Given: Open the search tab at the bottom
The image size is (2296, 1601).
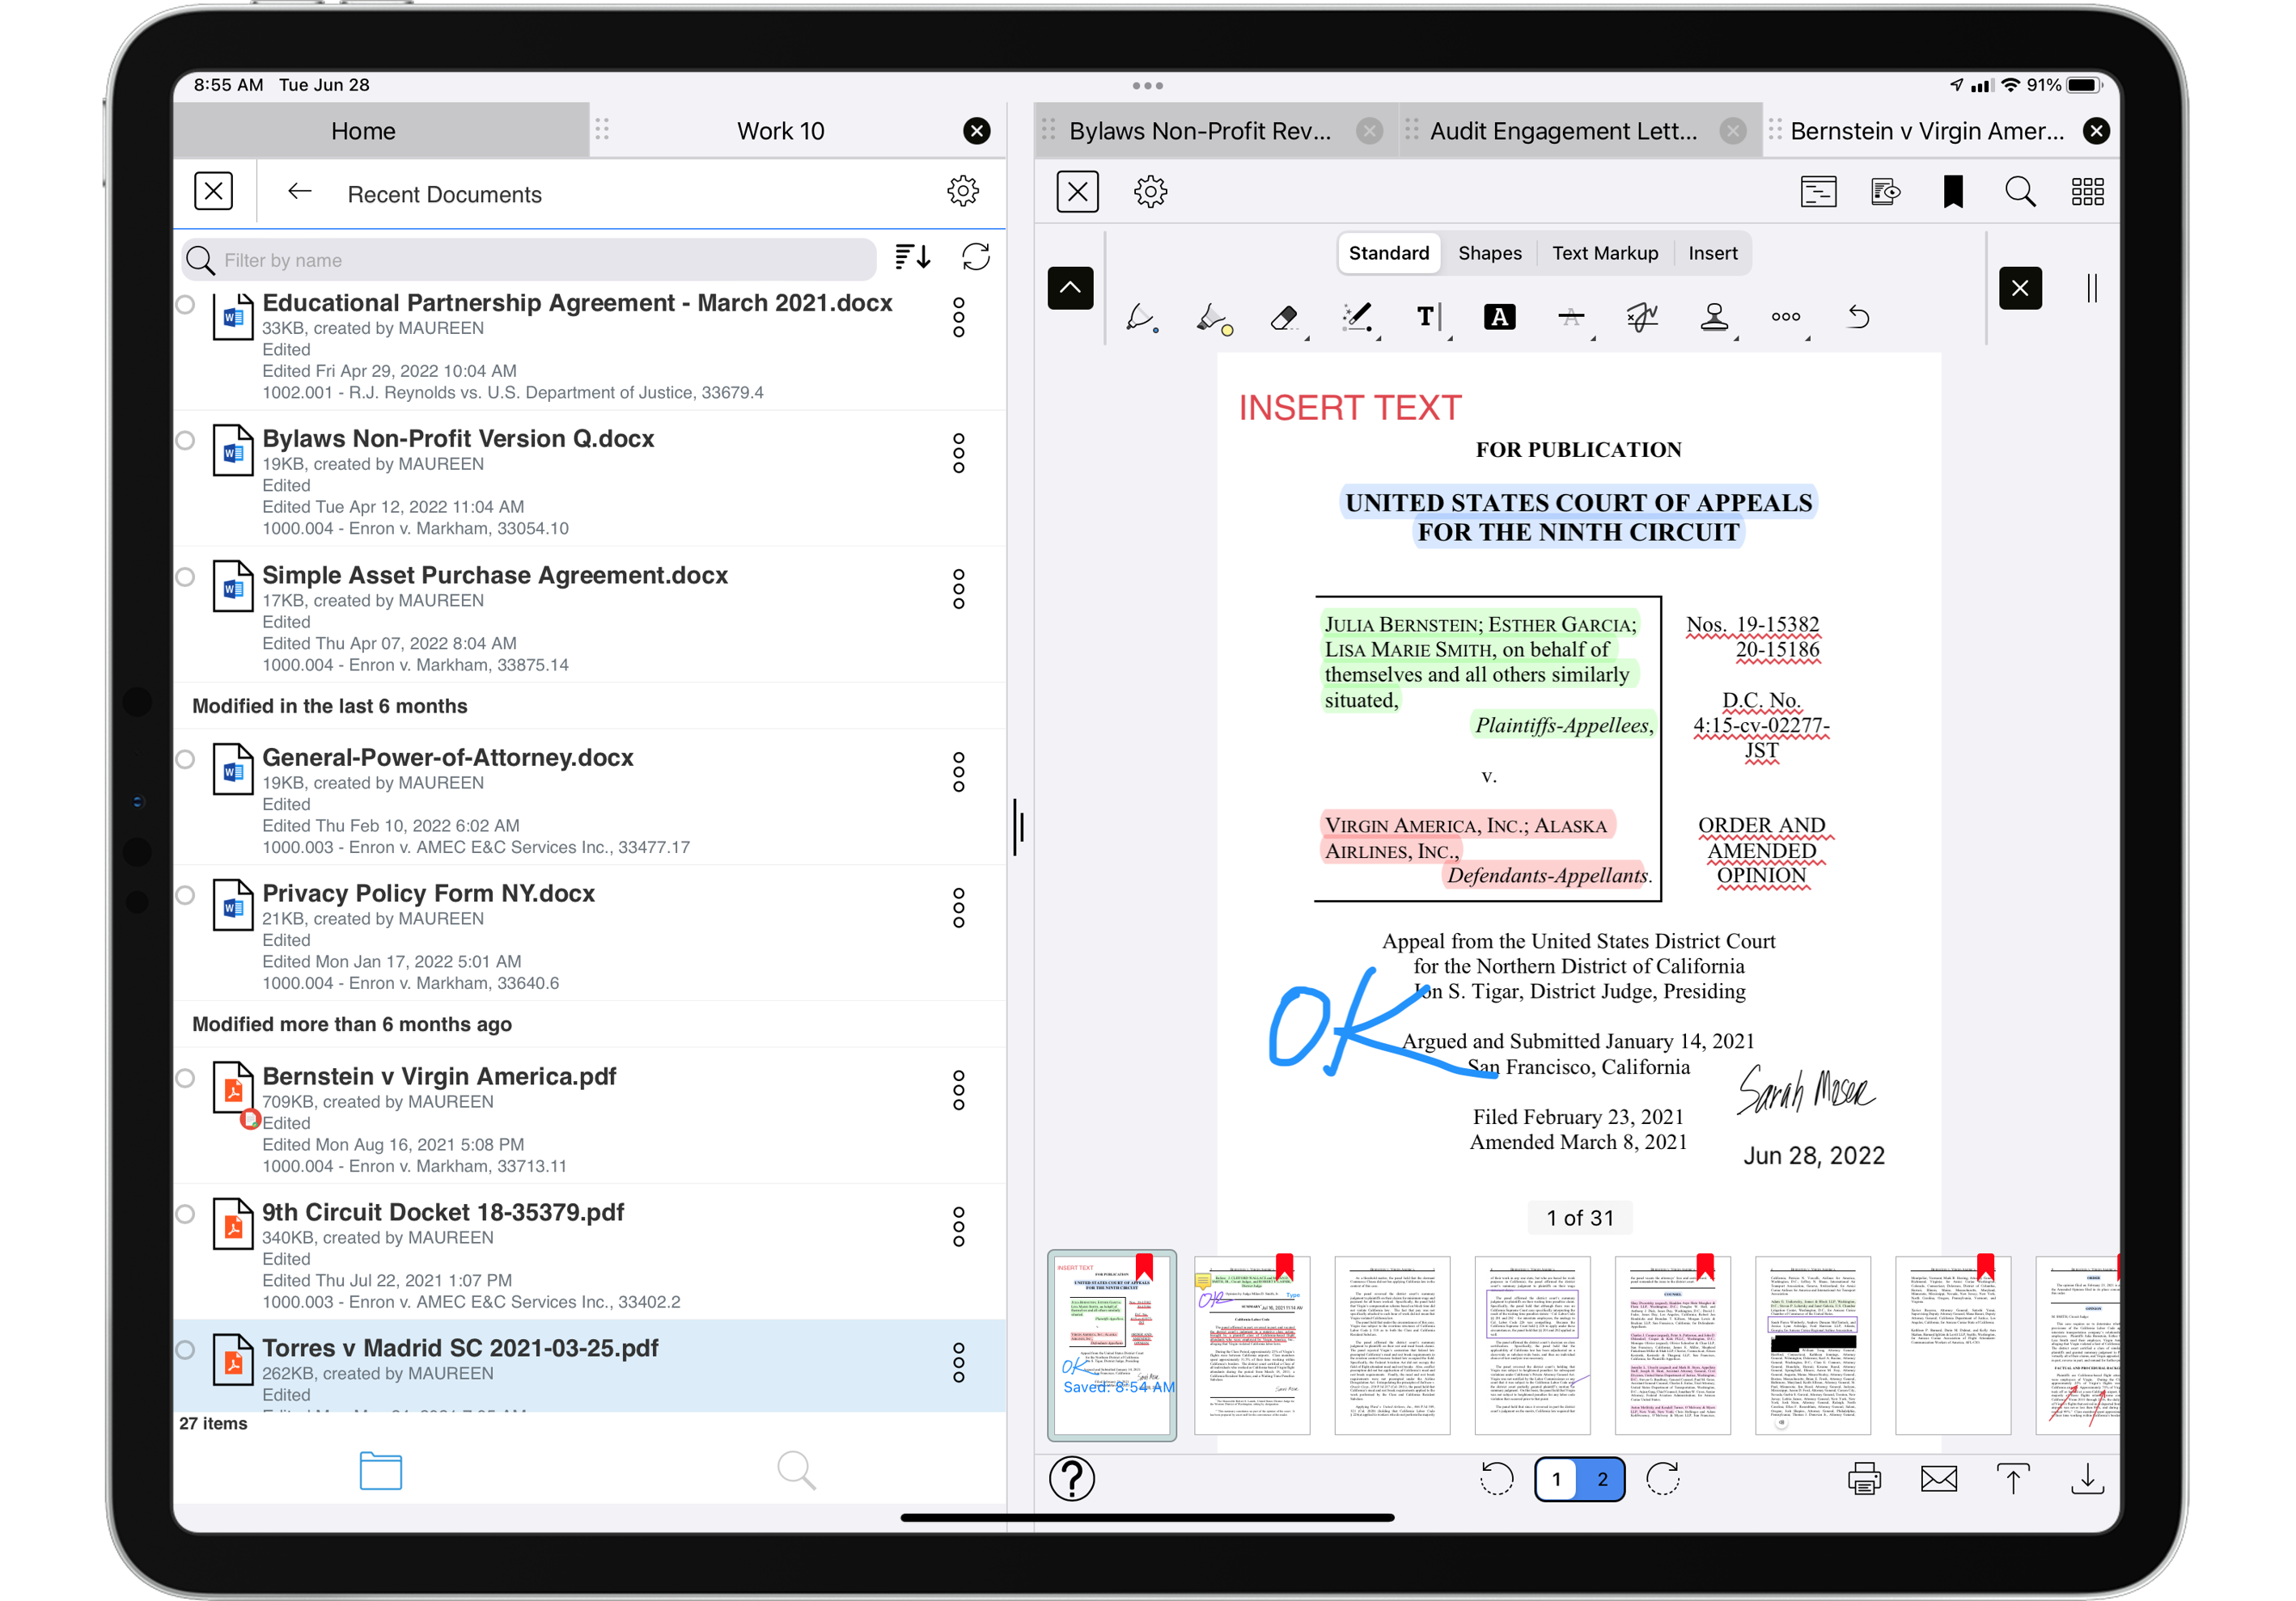Looking at the screenshot, I should [797, 1471].
